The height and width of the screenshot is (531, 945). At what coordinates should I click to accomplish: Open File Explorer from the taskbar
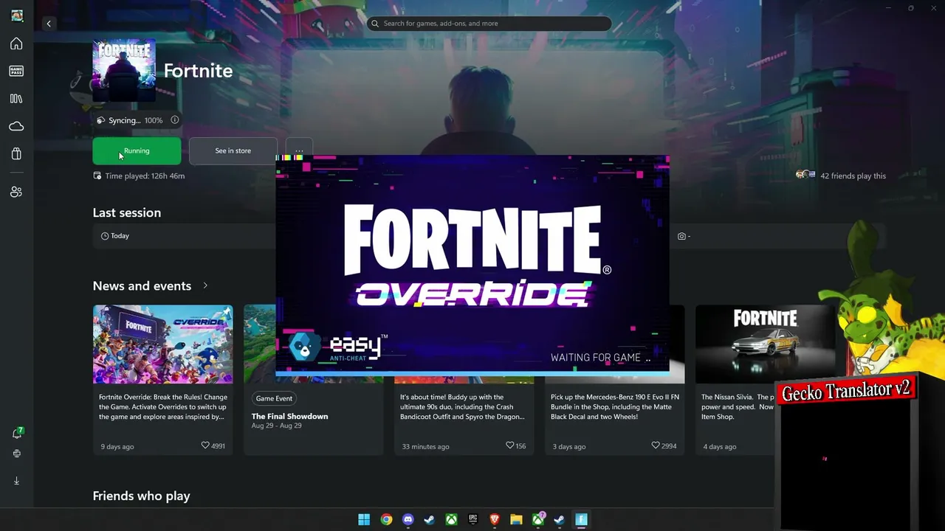516,519
